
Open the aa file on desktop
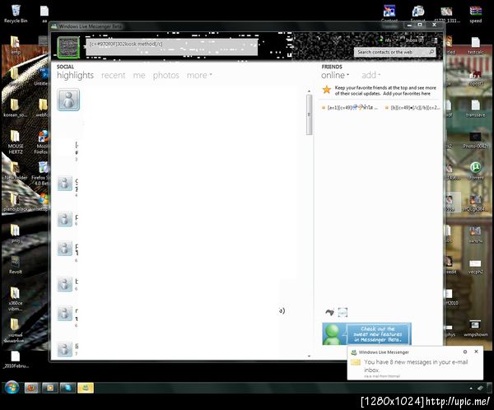[44, 14]
